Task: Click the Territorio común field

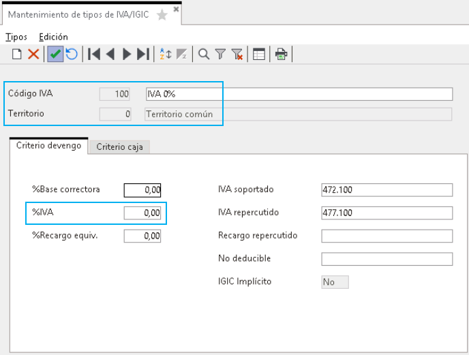Action: click(x=298, y=114)
